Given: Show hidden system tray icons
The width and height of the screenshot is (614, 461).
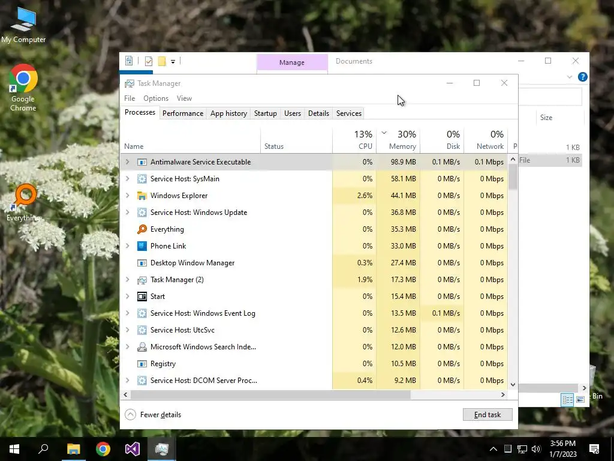Looking at the screenshot, I should coord(493,449).
